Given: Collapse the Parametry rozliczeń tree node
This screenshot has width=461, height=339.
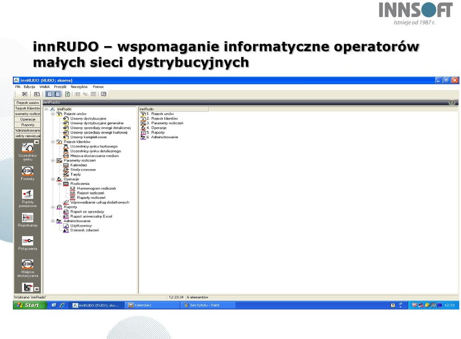Looking at the screenshot, I should click(53, 160).
